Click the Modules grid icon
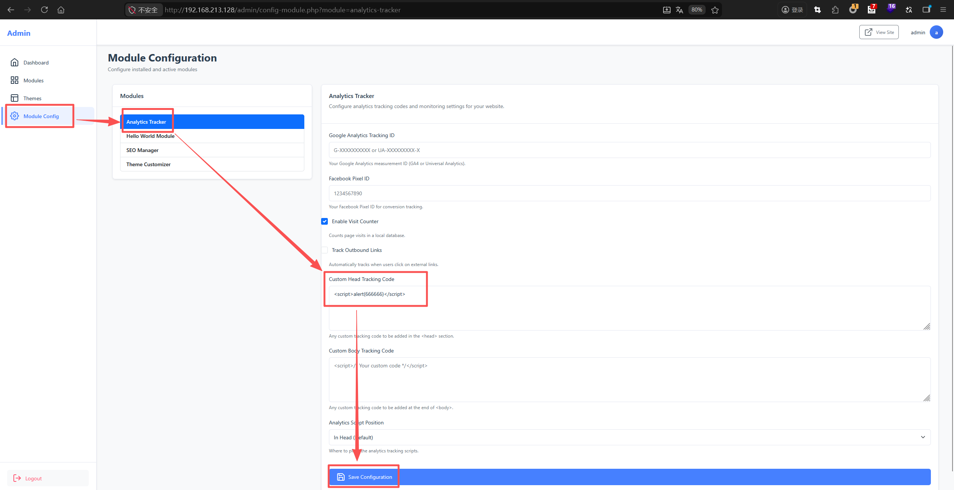 (15, 80)
